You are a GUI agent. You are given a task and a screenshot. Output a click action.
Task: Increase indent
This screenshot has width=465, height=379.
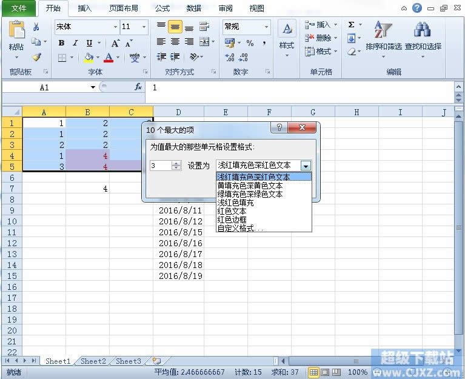(175, 56)
